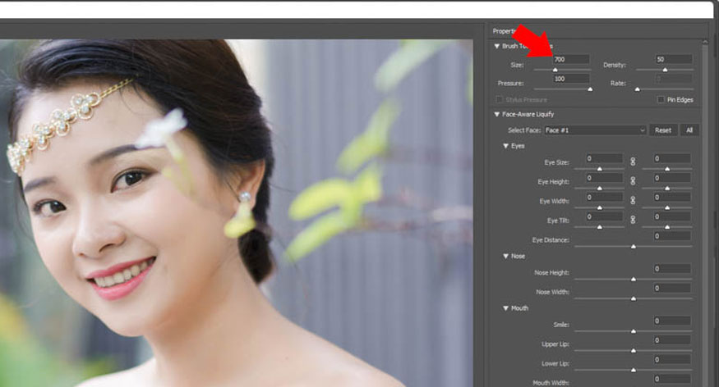The image size is (719, 387).
Task: Link the left and right Eye Height values
Action: tap(633, 180)
